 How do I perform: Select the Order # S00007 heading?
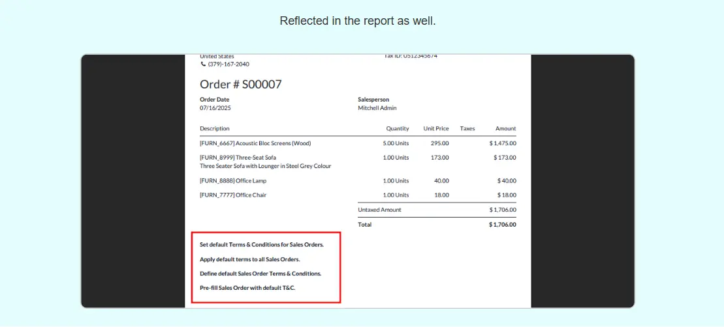point(240,85)
